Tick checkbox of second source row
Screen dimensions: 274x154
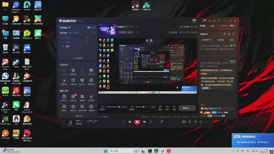click(63, 42)
